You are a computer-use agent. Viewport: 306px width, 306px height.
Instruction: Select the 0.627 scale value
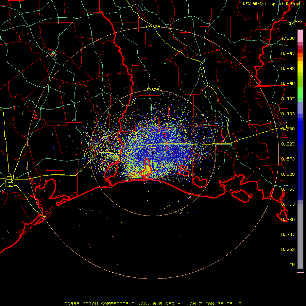click(288, 144)
